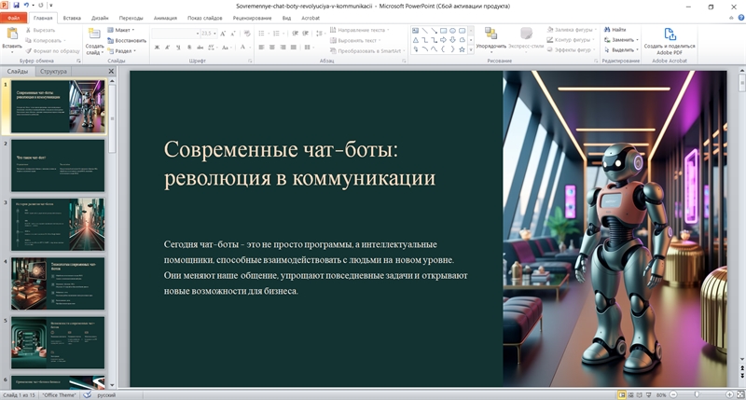Open PowerPoint help question mark icon
The image size is (746, 400).
coord(740,18)
